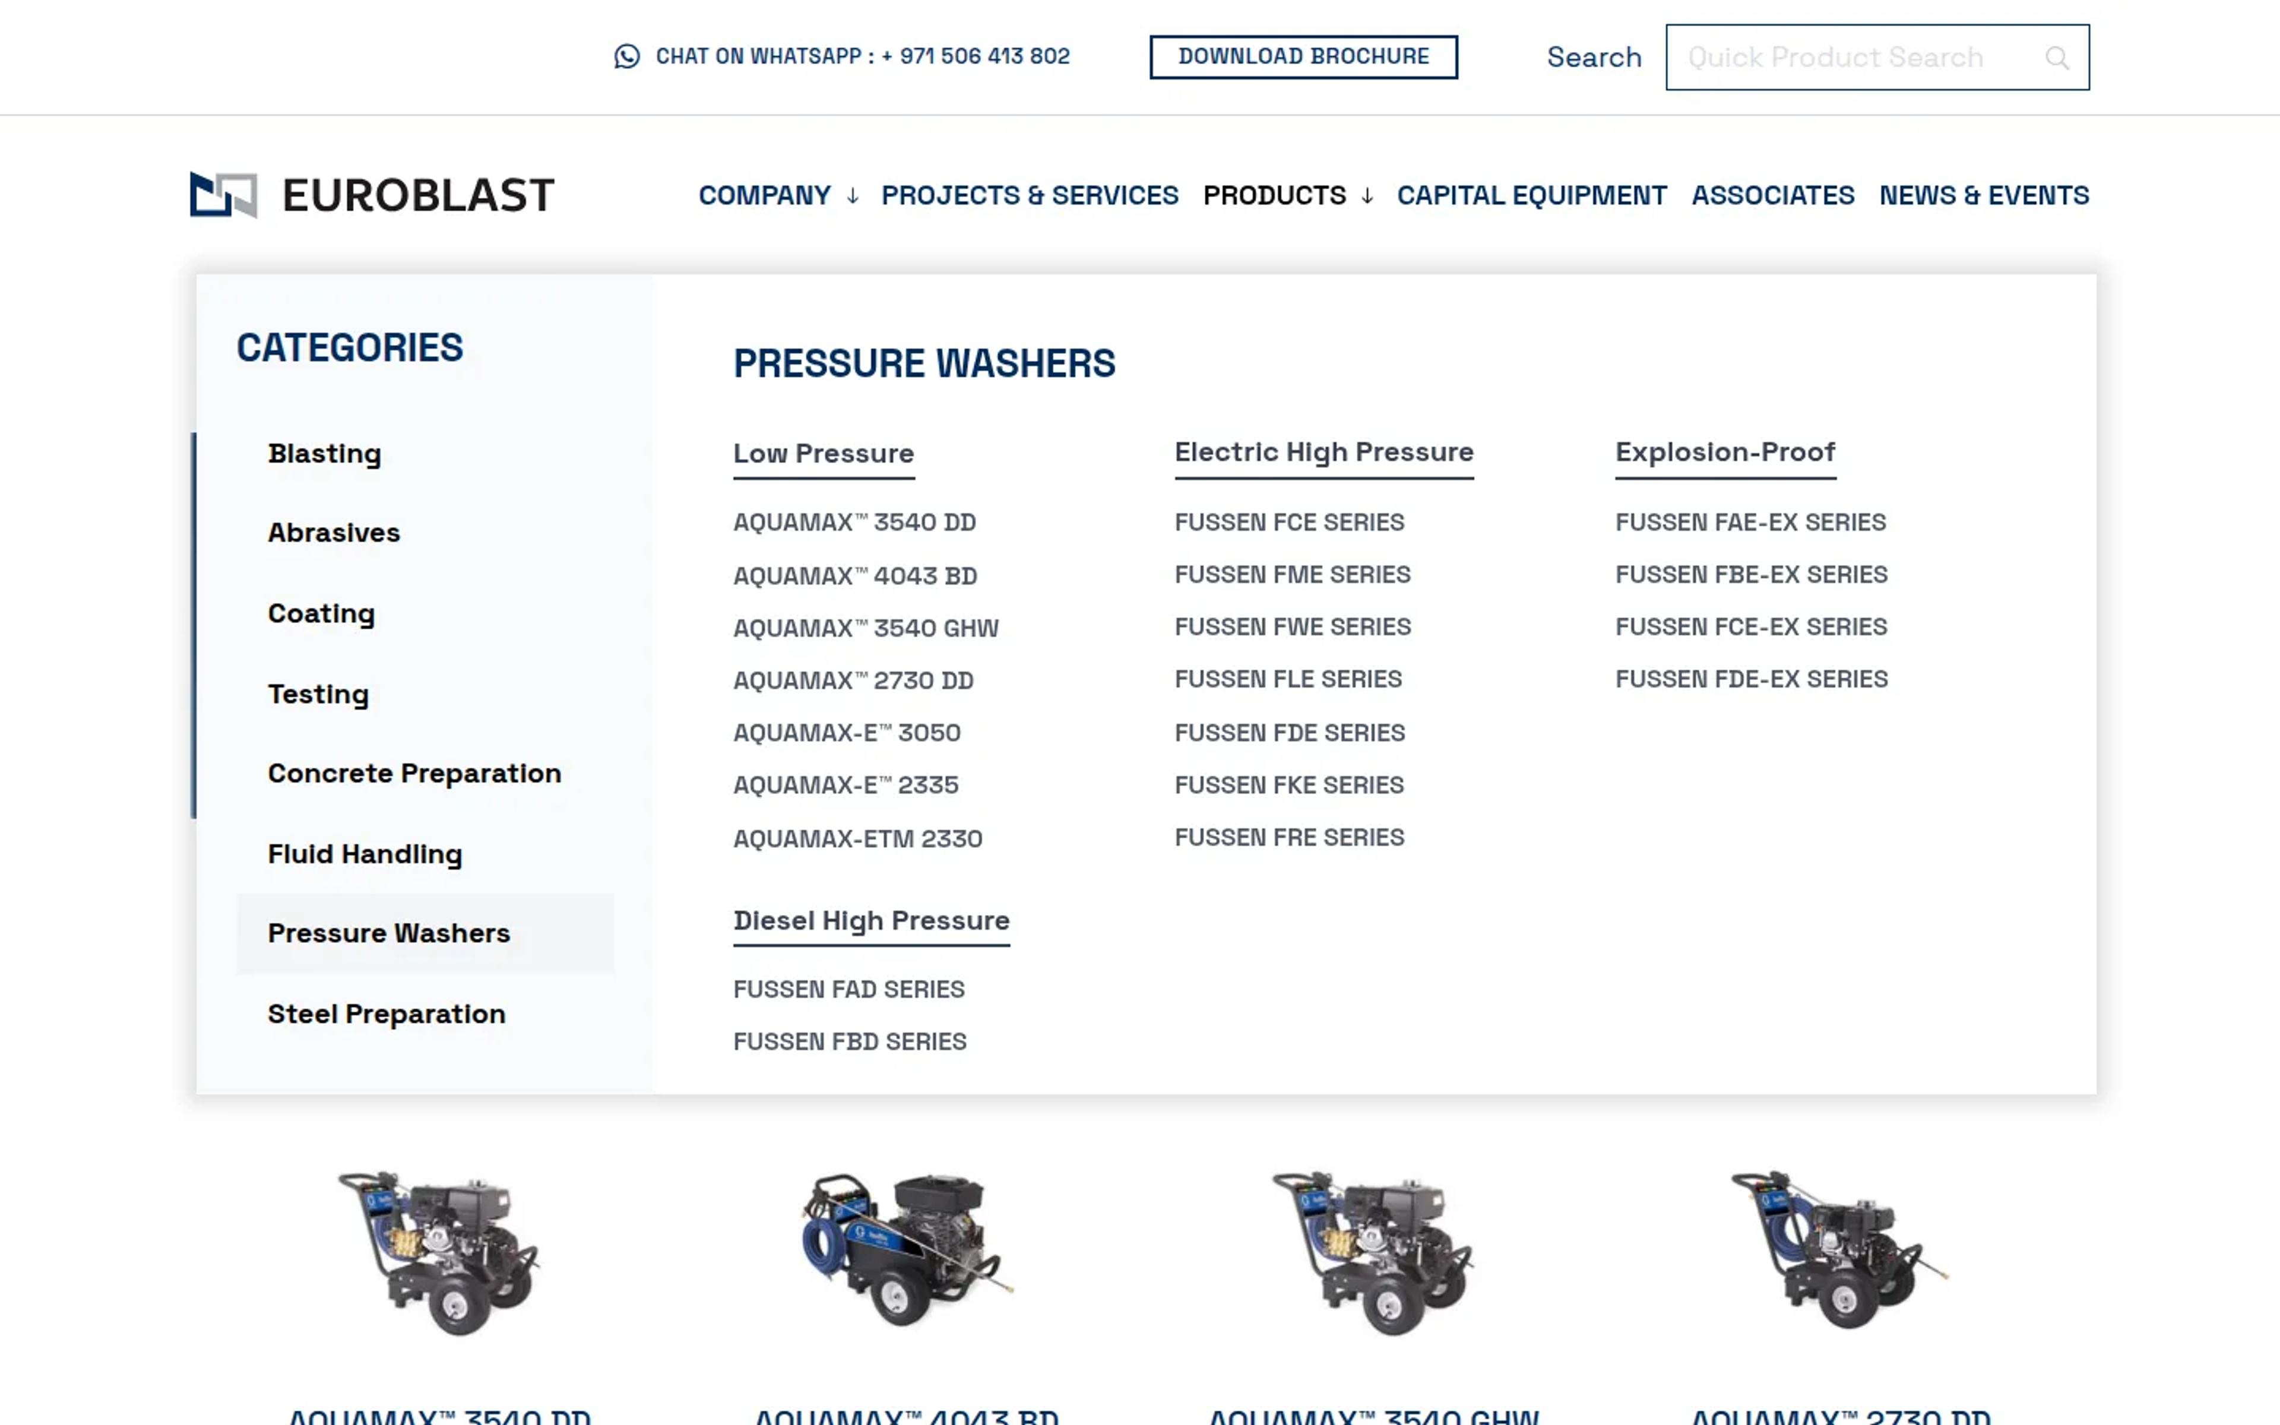The width and height of the screenshot is (2280, 1425).
Task: Open FUSSEN FCE SERIES link
Action: tap(1289, 522)
